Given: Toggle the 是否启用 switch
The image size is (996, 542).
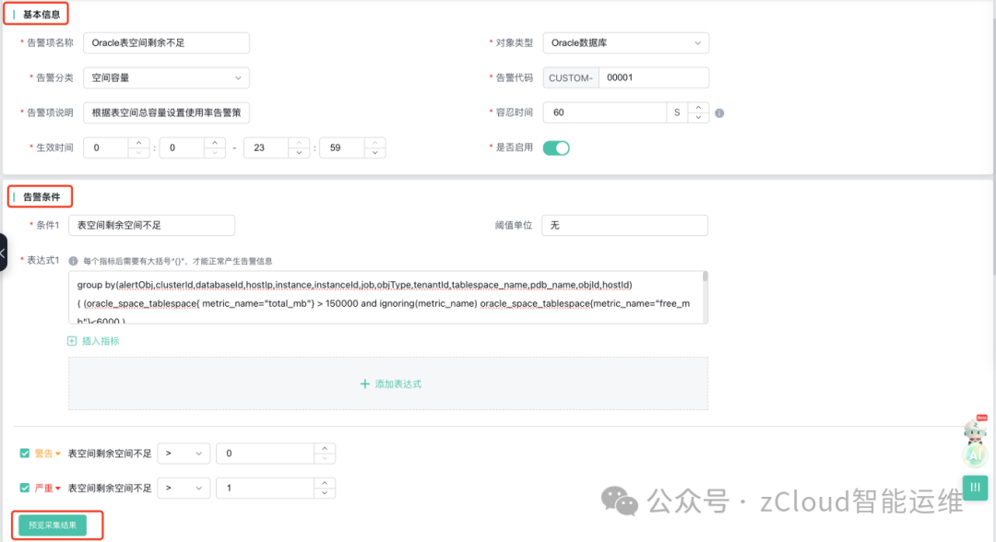Looking at the screenshot, I should tap(556, 147).
